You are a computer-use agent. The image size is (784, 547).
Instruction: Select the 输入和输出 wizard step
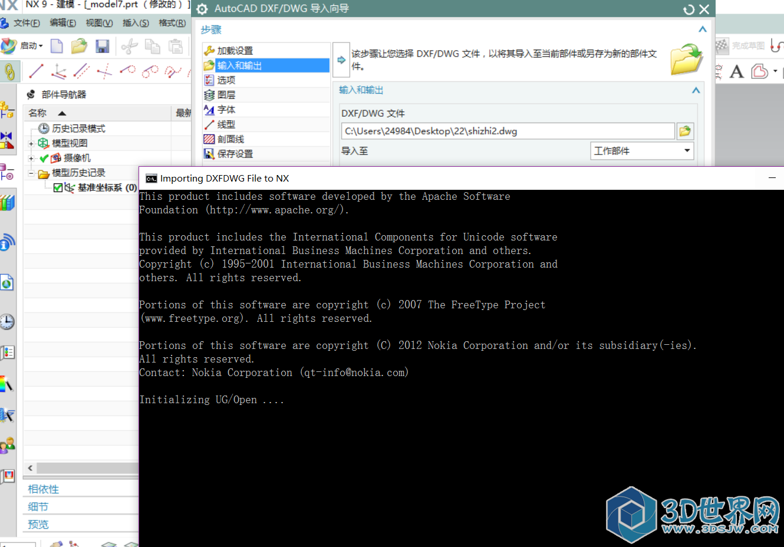click(x=266, y=65)
